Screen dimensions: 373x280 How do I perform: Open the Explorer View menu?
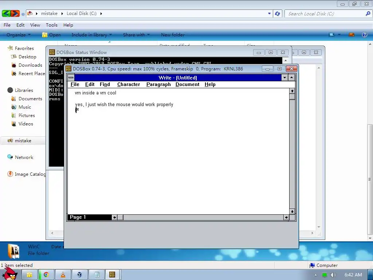[35, 25]
